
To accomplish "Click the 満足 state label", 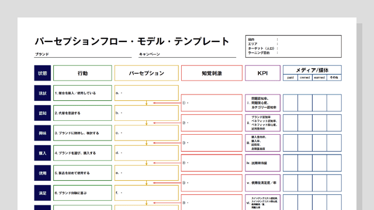I will (x=43, y=193).
